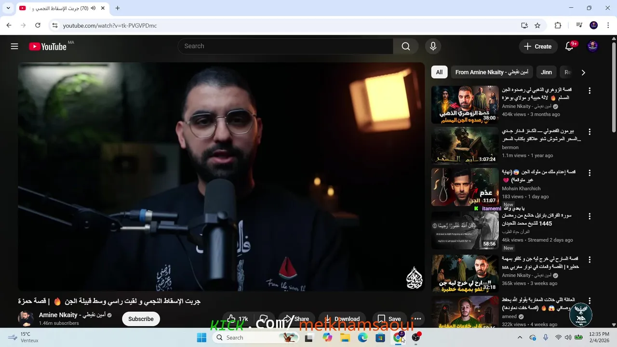
Task: Open the 1:07:24 bermon video thumbnail
Action: 465,146
